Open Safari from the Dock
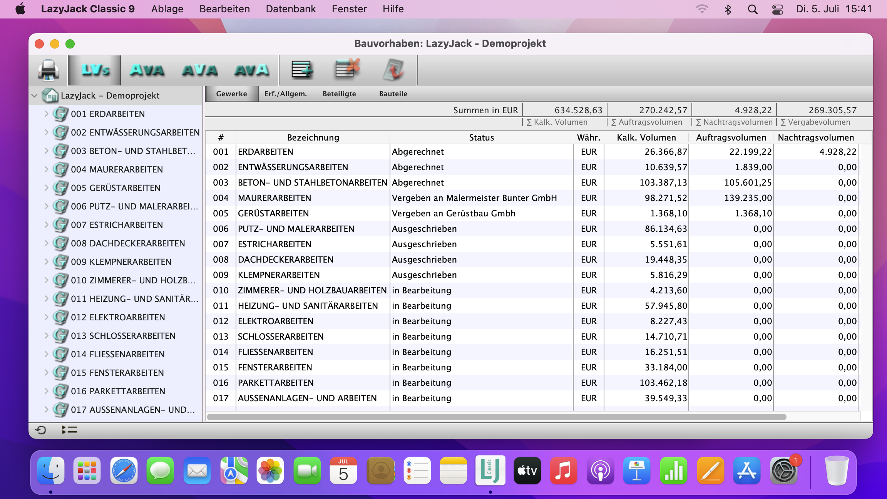887x499 pixels. click(124, 471)
